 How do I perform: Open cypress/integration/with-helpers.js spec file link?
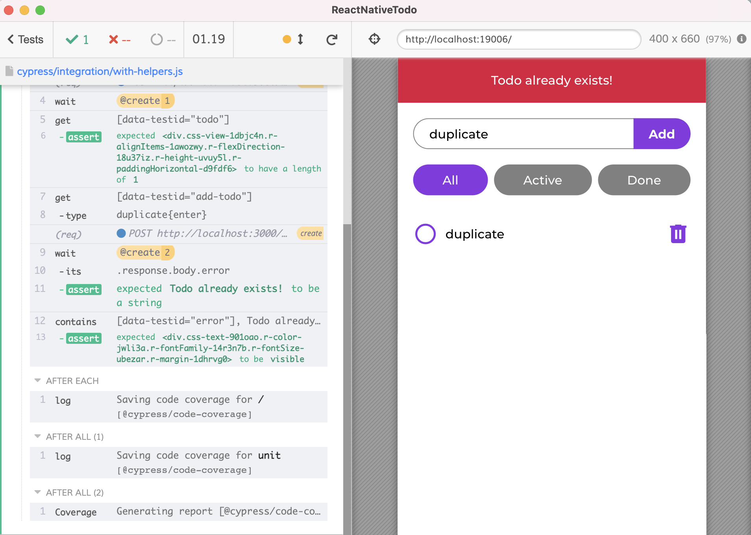100,71
